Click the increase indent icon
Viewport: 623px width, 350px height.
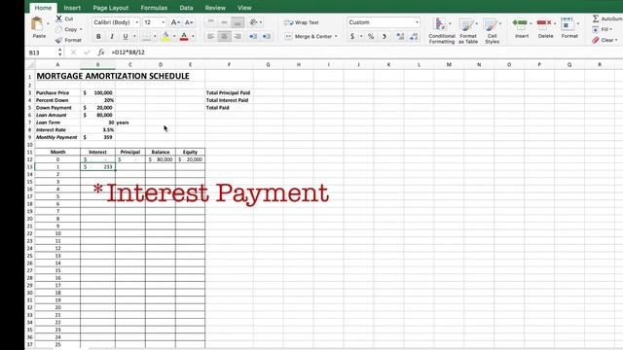click(x=266, y=37)
